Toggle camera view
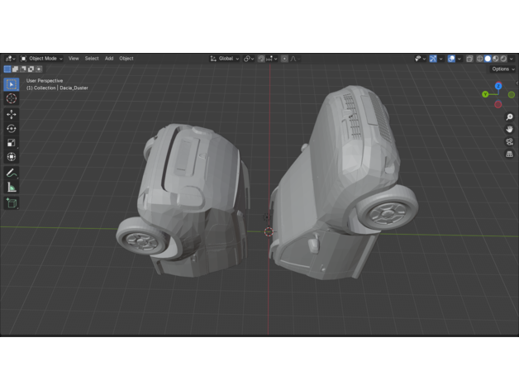 (509, 141)
